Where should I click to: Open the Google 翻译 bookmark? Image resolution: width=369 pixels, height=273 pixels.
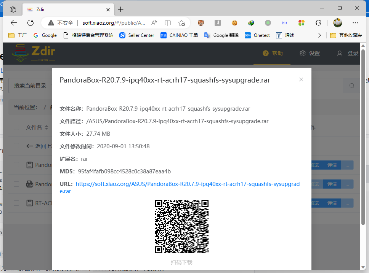(x=221, y=35)
